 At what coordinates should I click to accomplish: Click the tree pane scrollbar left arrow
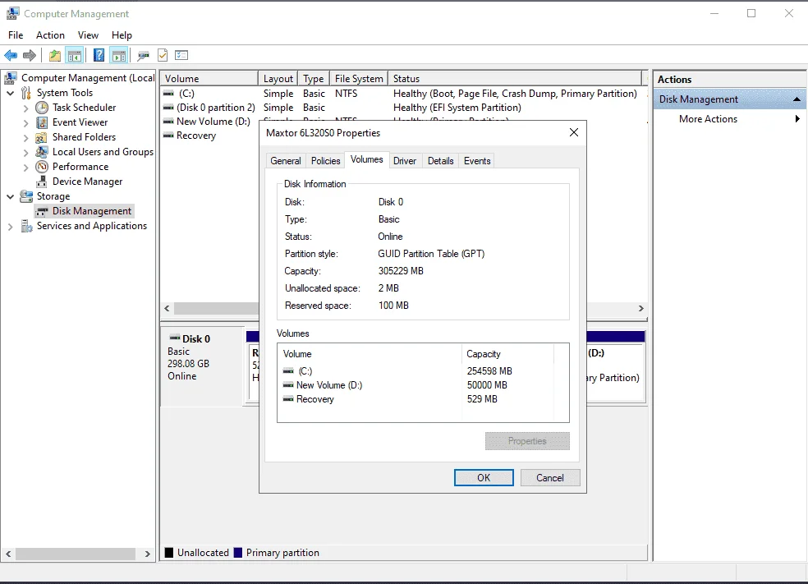[8, 554]
